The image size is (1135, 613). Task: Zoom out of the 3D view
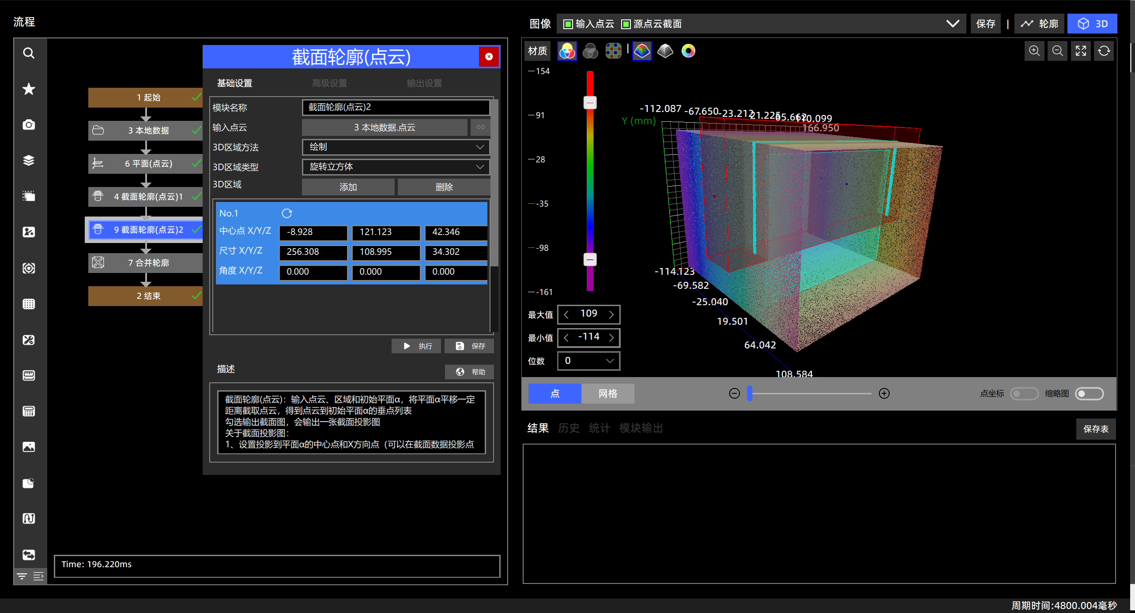(x=1057, y=51)
